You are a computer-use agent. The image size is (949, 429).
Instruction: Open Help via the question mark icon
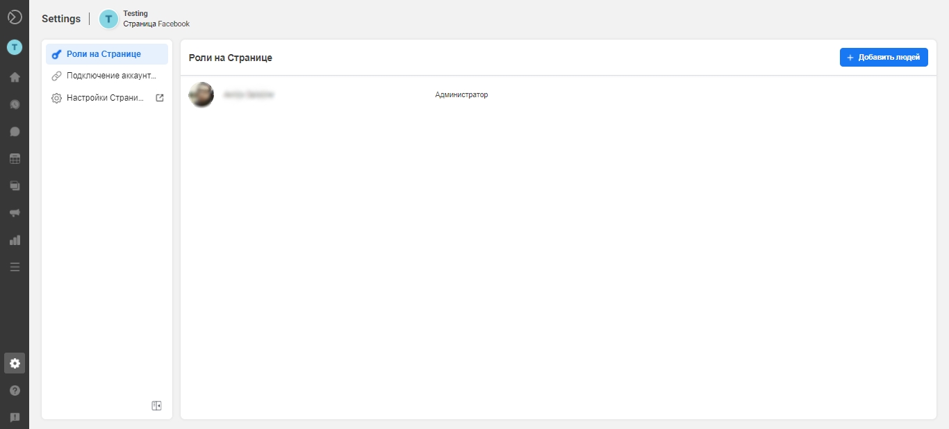(x=15, y=390)
